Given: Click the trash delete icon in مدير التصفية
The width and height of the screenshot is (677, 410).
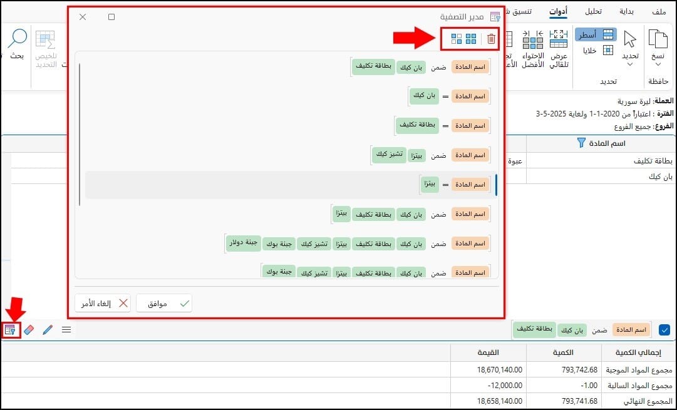Looking at the screenshot, I should (491, 39).
